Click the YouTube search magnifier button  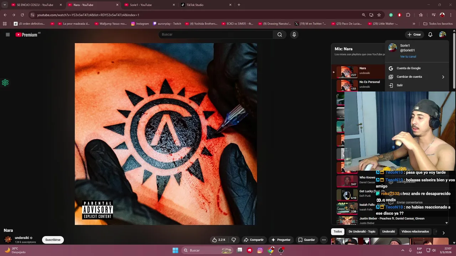click(280, 34)
